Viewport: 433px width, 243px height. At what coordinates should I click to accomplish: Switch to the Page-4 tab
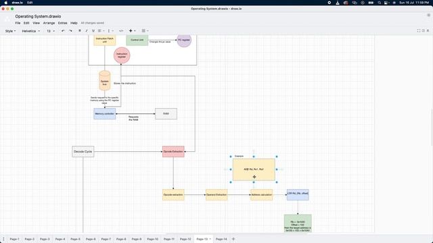[60, 239]
